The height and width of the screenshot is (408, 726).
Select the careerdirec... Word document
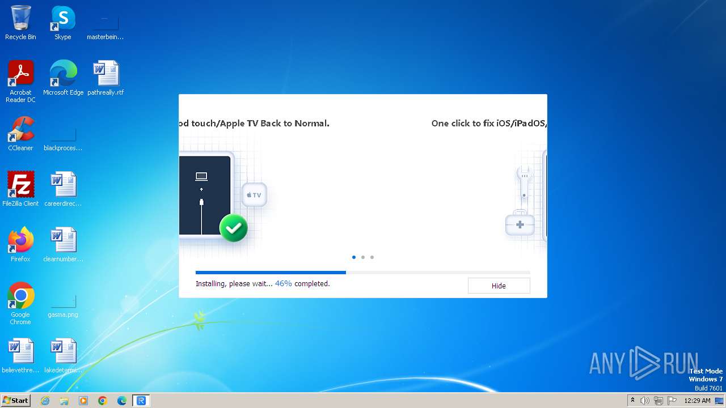click(63, 189)
